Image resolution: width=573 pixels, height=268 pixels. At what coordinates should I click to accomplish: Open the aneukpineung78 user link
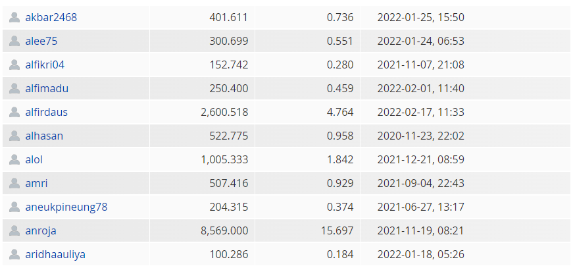66,207
